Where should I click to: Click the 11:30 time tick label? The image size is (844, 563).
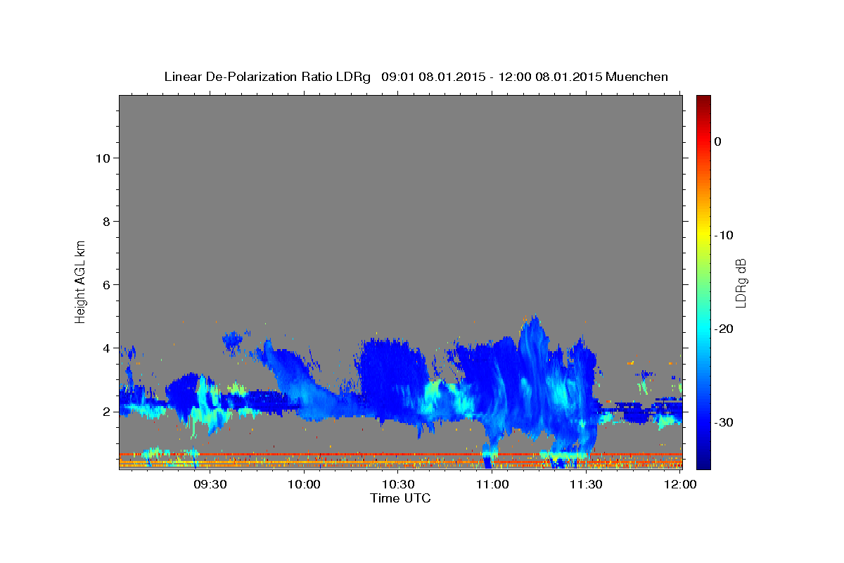point(586,484)
